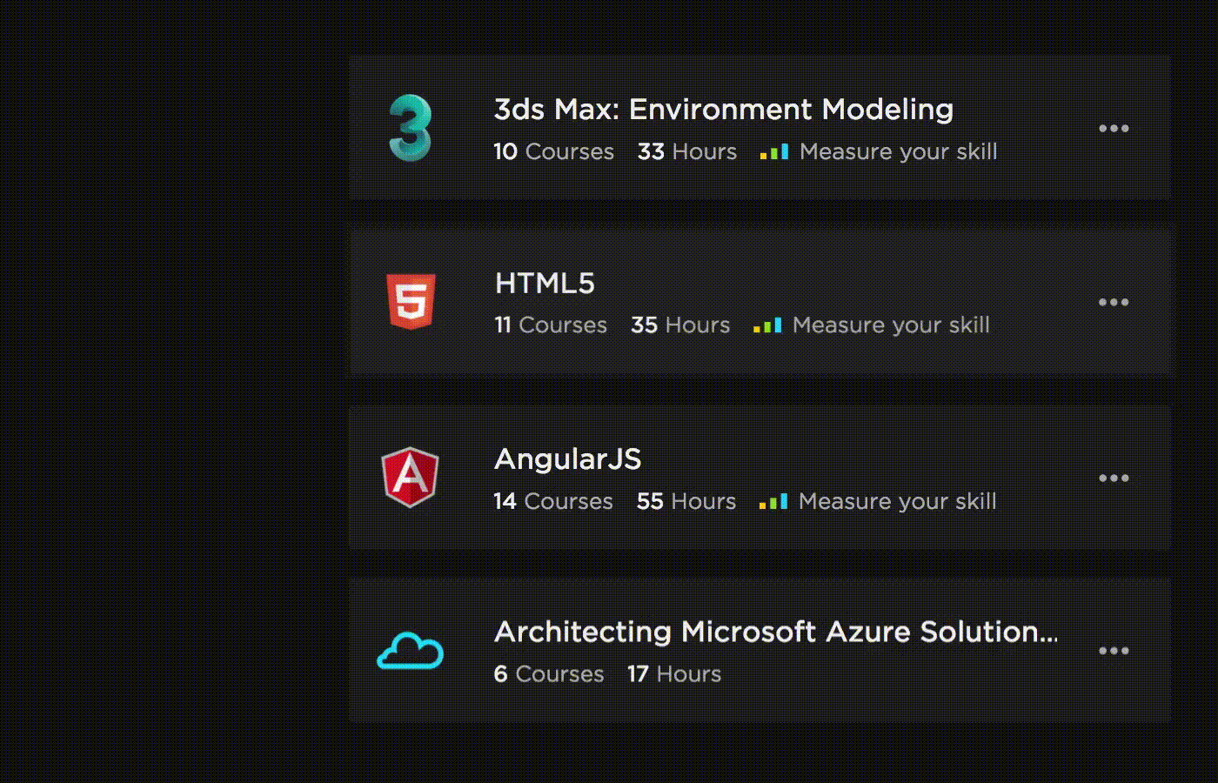1218x783 pixels.
Task: Click the 3ds Max logo icon
Action: click(x=410, y=128)
